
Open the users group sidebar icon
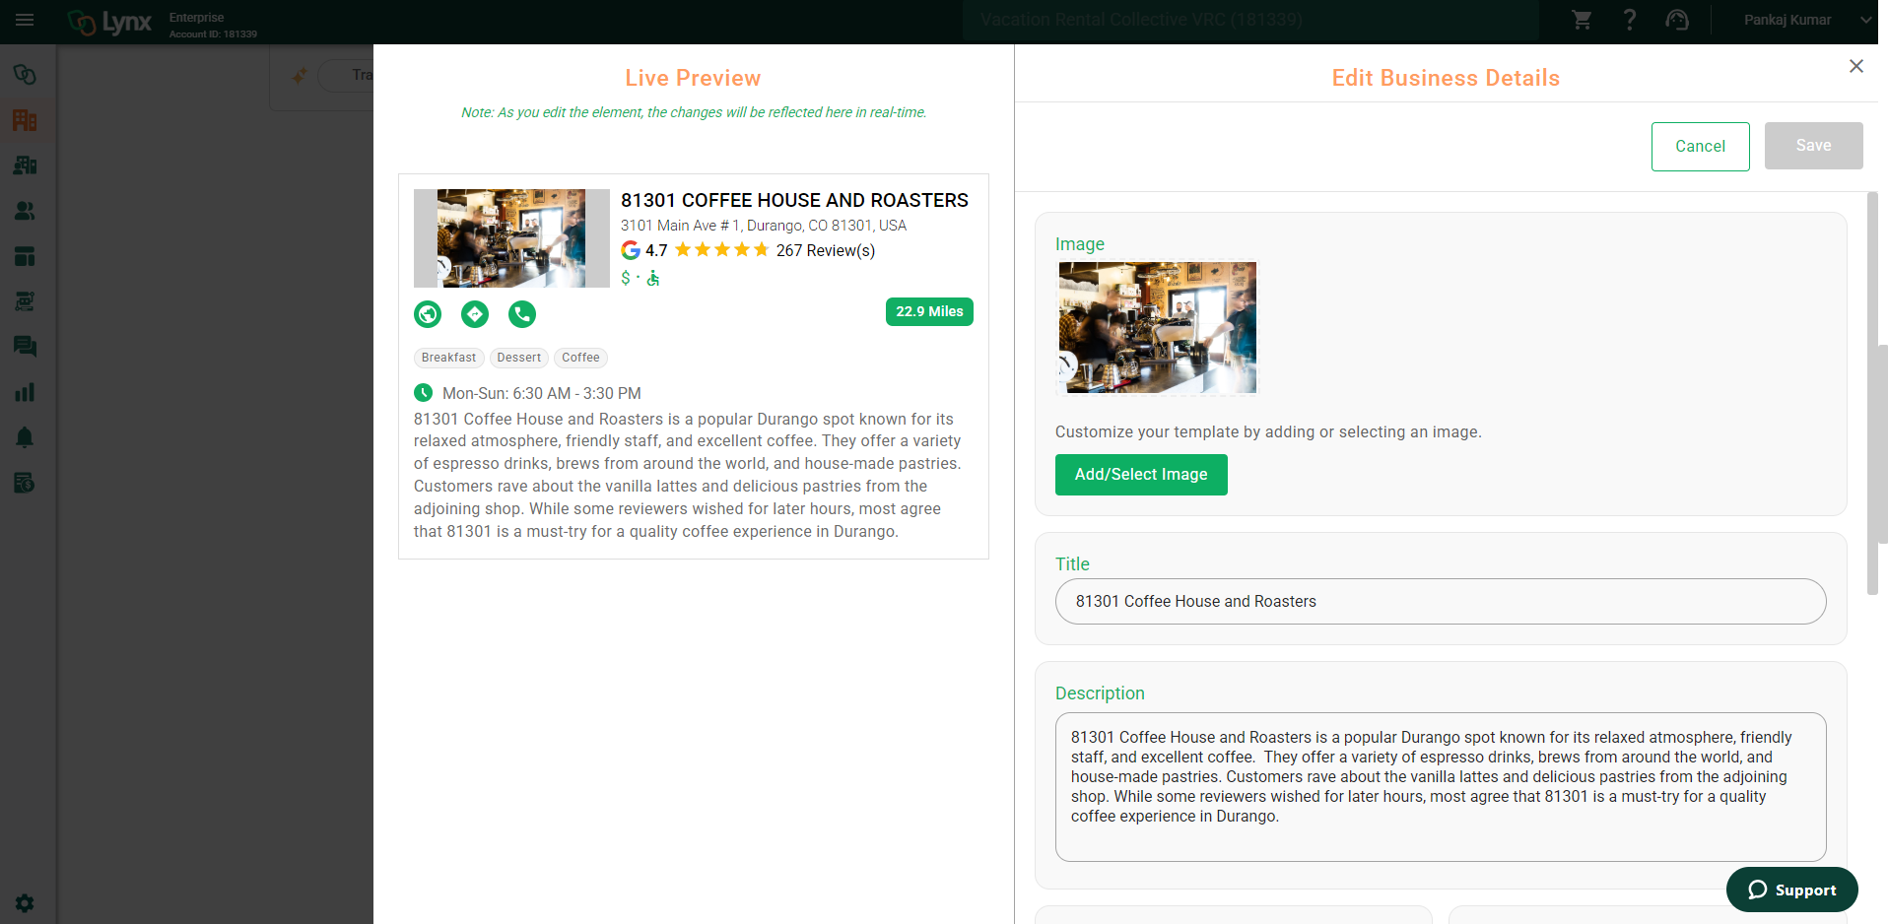pos(25,211)
